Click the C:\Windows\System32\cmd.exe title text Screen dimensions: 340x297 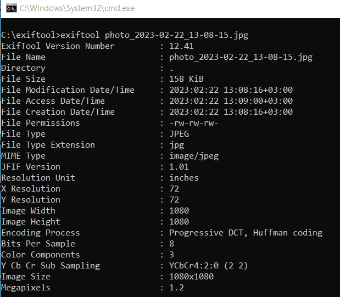77,8
